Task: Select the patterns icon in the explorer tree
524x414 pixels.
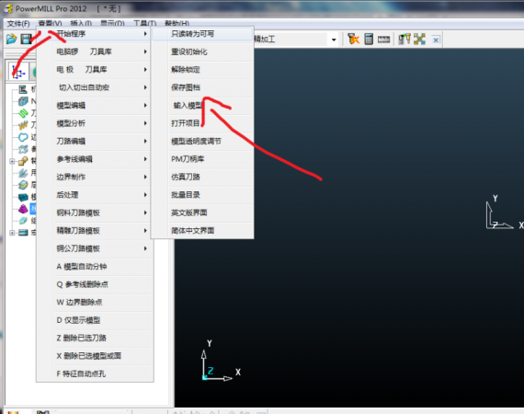Action: (23, 149)
